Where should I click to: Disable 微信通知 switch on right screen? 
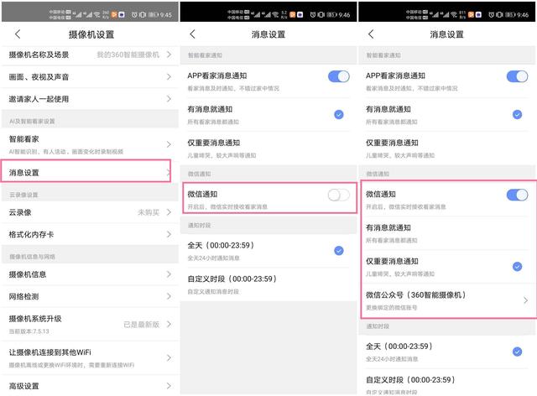coord(517,195)
